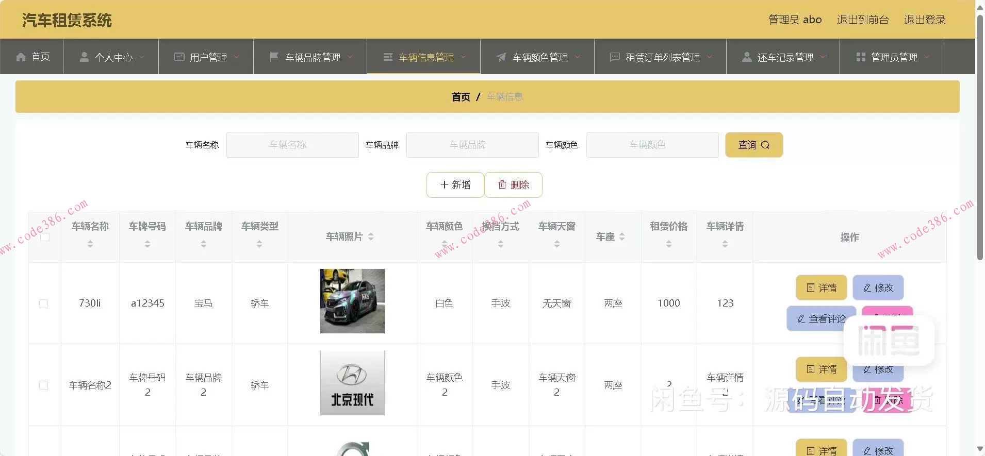Check the checkbox for the 730li row
This screenshot has height=456, width=985.
pos(44,303)
